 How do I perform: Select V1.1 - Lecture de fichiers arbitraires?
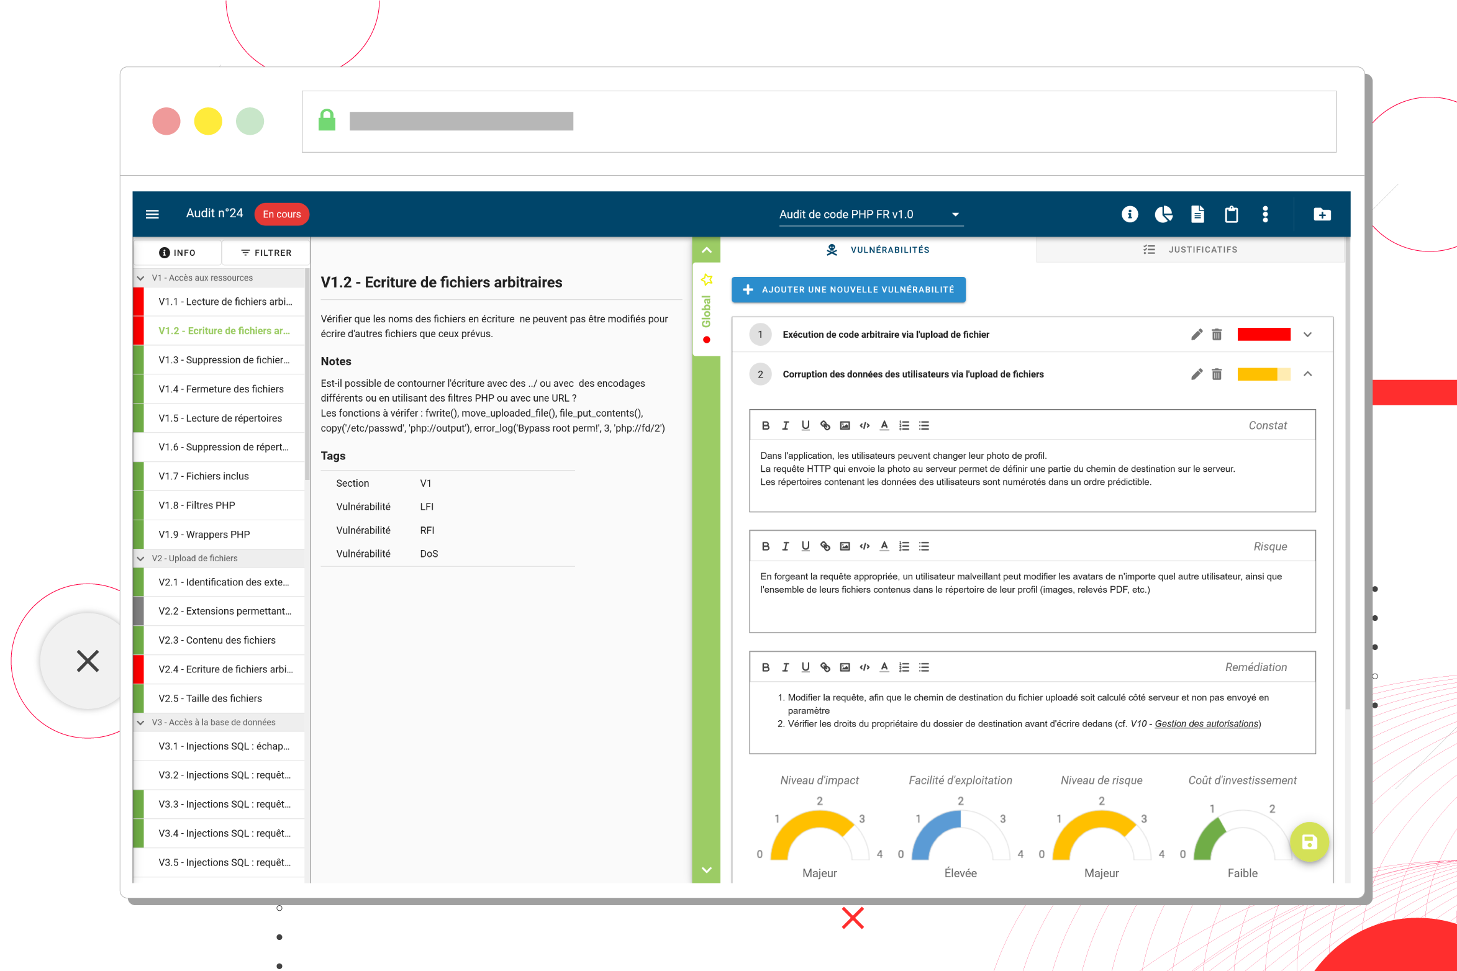tap(219, 302)
